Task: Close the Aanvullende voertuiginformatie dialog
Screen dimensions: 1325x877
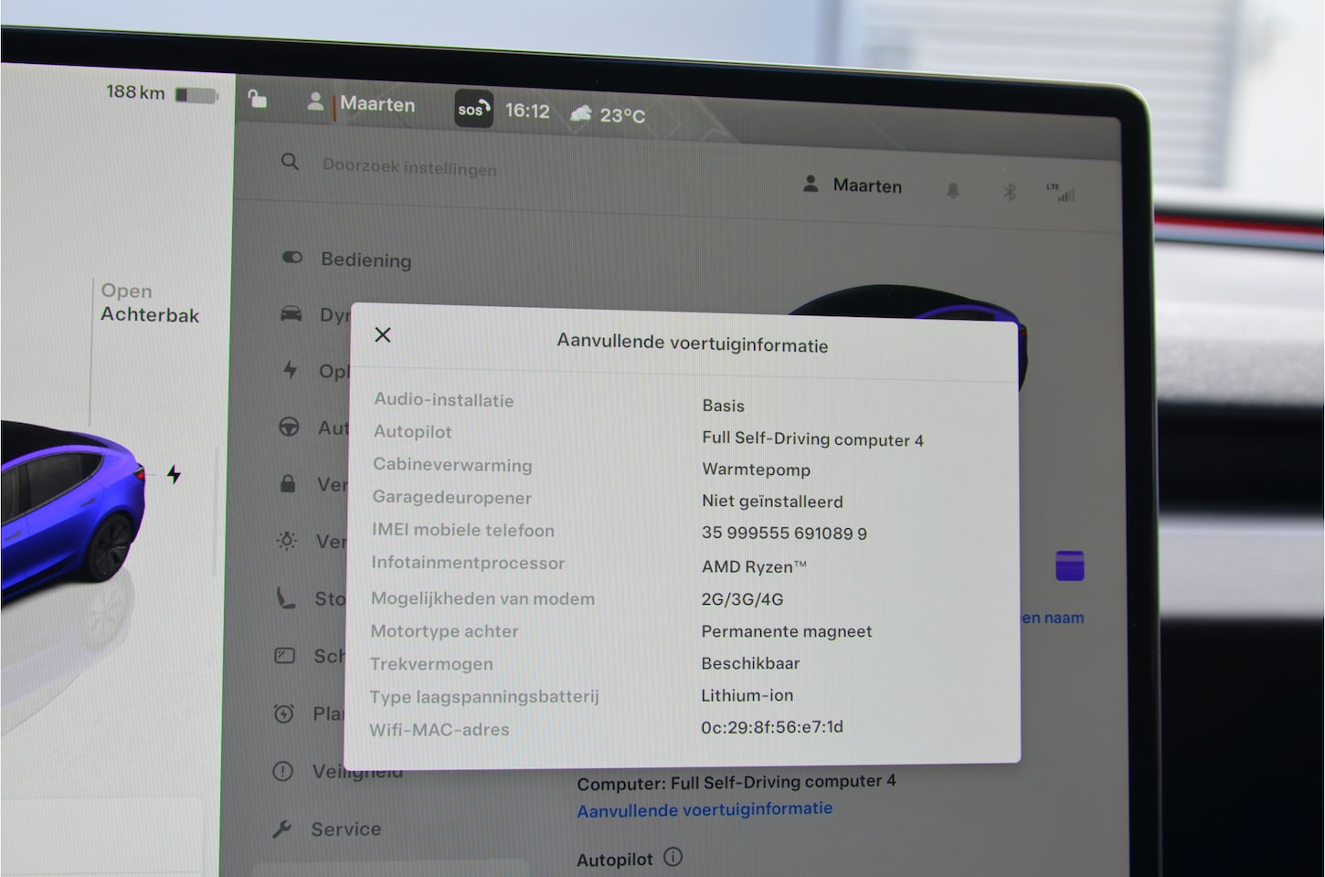Action: pyautogui.click(x=383, y=334)
